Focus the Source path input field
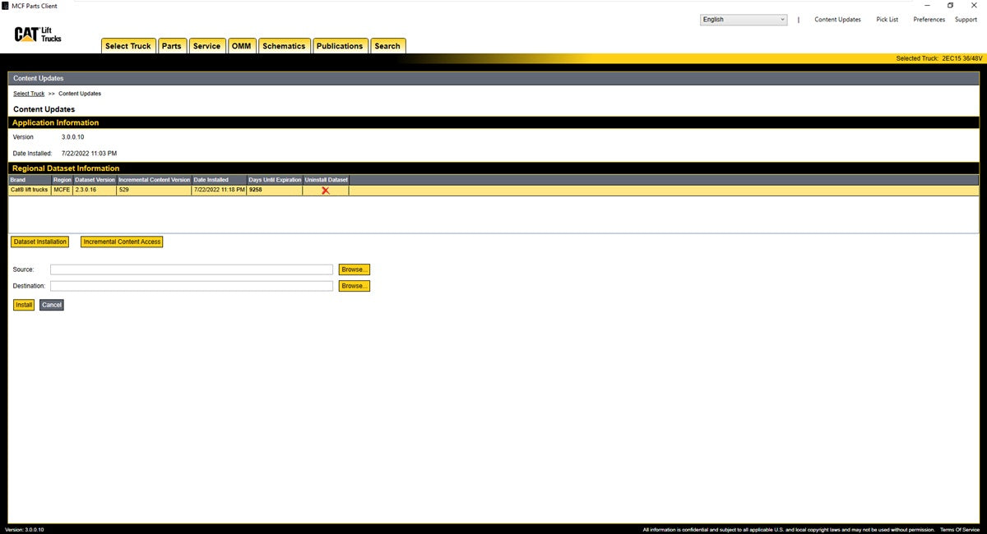Screen dimensions: 987x534 (192, 269)
